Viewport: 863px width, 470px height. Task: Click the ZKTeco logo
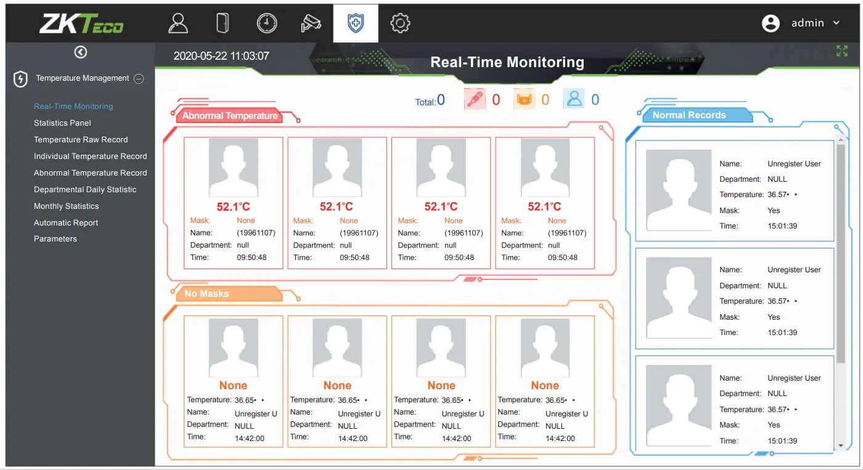pyautogui.click(x=81, y=23)
